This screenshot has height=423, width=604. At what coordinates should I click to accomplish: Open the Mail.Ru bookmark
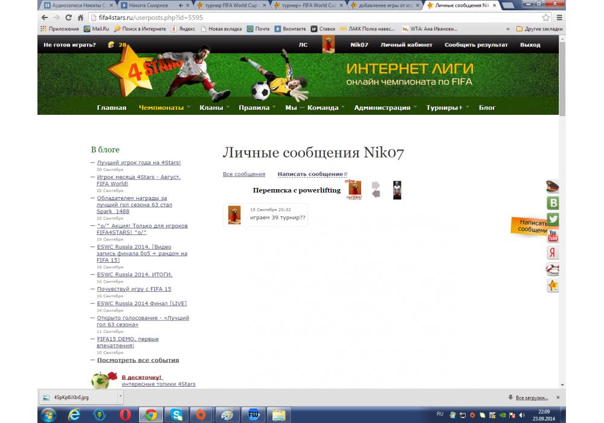(97, 29)
